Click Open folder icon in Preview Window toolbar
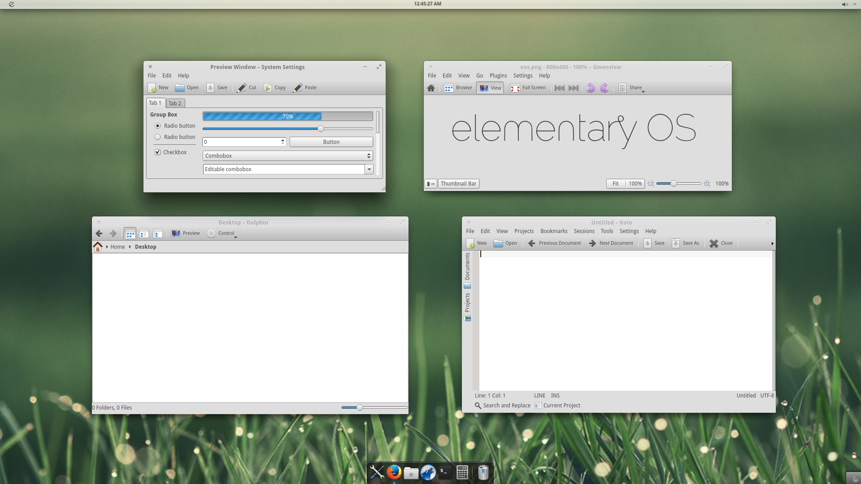The width and height of the screenshot is (861, 484). click(x=180, y=88)
